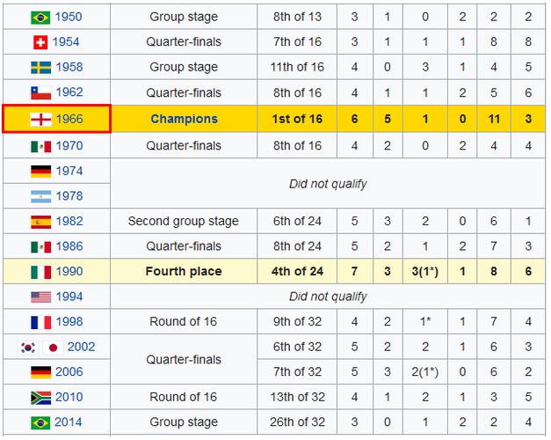Screen dimensions: 551x440
Task: Open the 2006 year link
Action: 69,372
